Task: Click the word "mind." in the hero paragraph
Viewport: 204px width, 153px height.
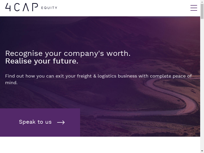Action: point(11,83)
